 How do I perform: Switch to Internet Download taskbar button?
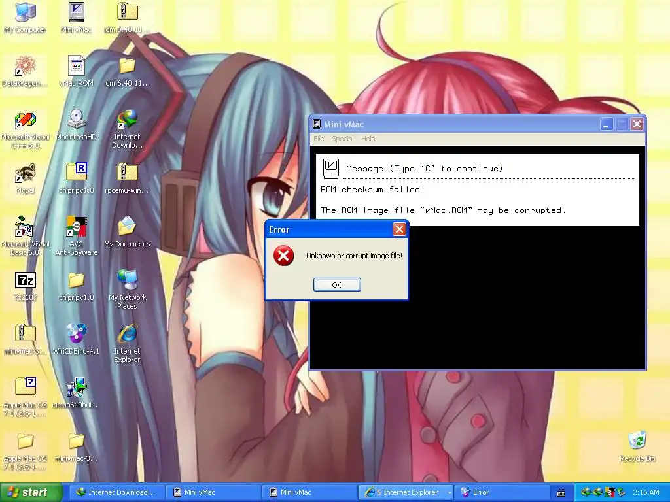coord(116,492)
